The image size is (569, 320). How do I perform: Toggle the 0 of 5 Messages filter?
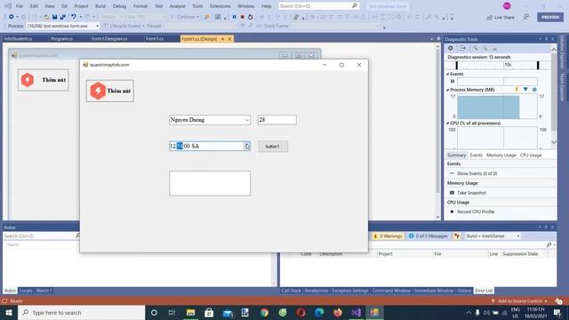[x=428, y=236]
